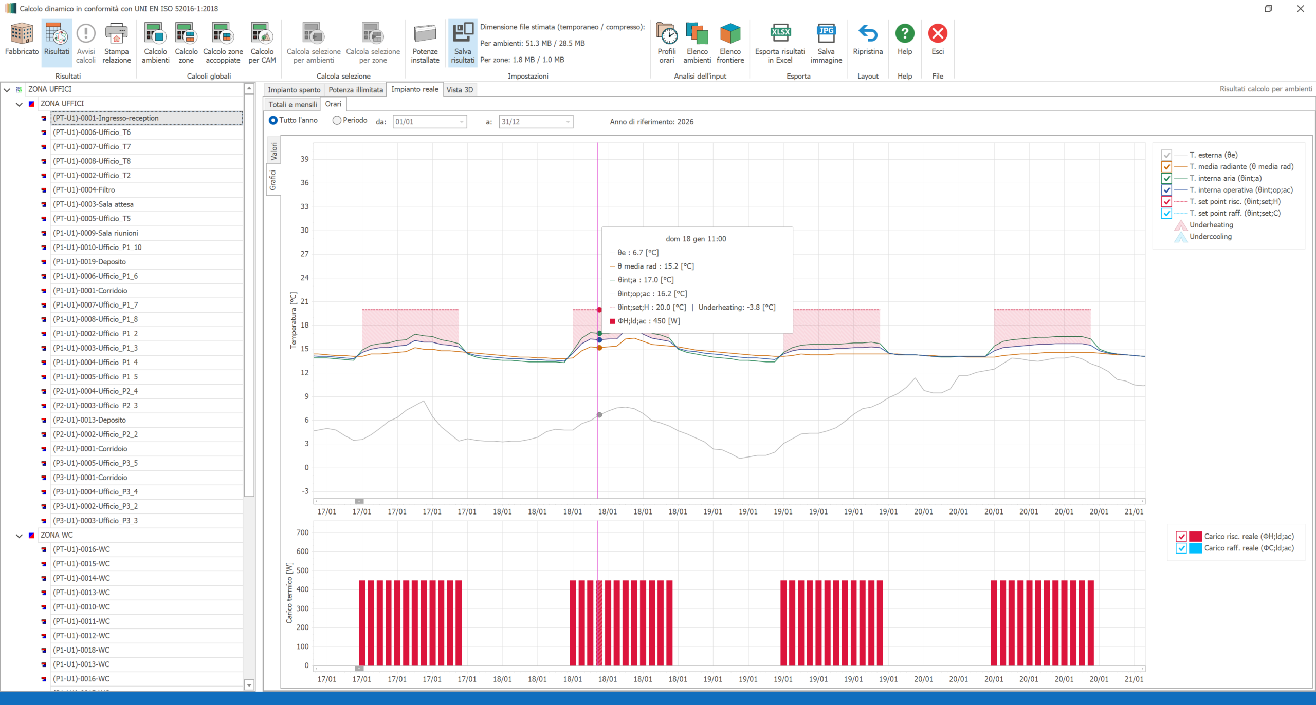Run Calcolo zone
The width and height of the screenshot is (1316, 705).
click(x=186, y=42)
